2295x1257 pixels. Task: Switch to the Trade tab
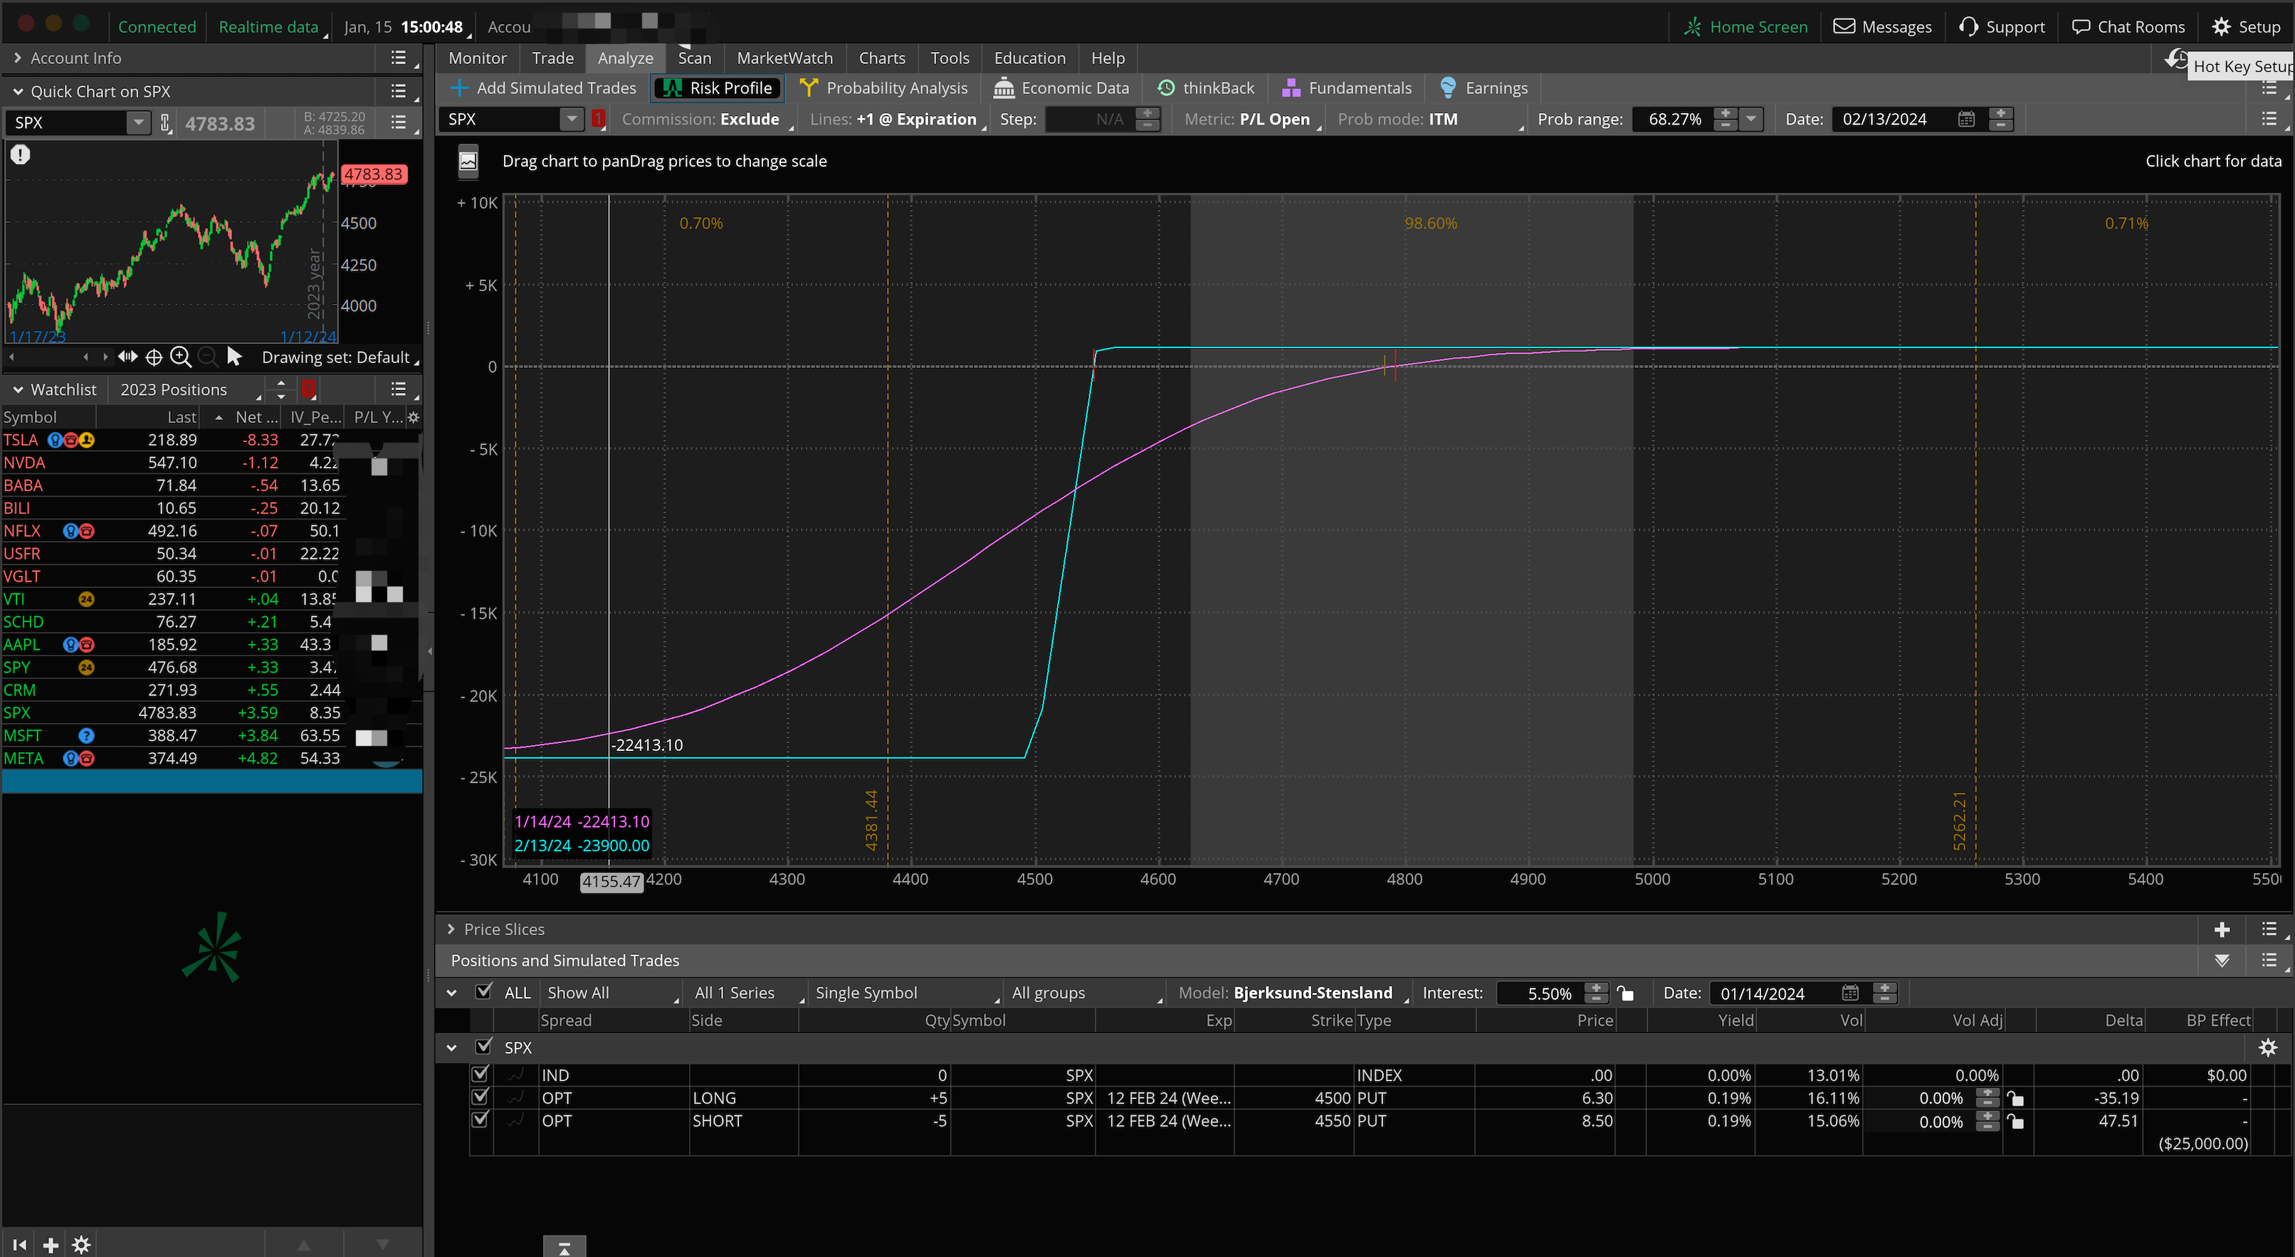click(552, 58)
